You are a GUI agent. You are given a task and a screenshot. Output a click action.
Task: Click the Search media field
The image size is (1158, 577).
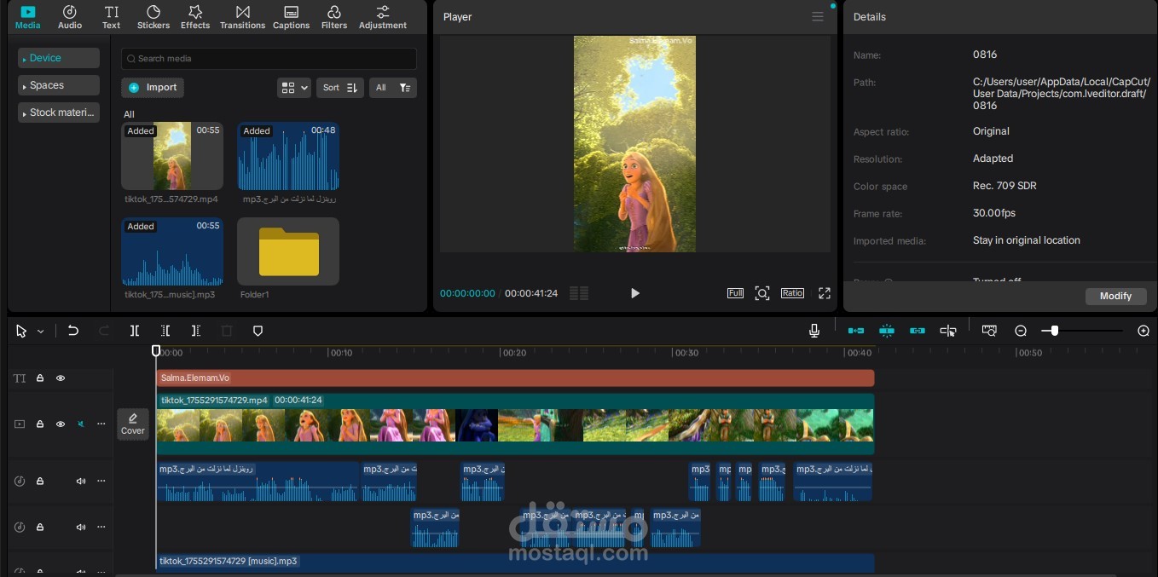coord(269,59)
